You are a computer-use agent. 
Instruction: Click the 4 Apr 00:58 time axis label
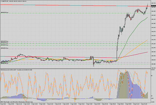tap(129, 104)
